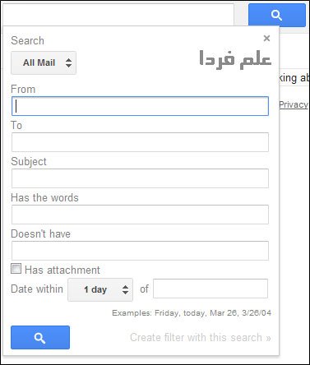Viewport: 310px width, 365px height.
Task: Expand the 1 day date range dropdown
Action: tap(100, 289)
